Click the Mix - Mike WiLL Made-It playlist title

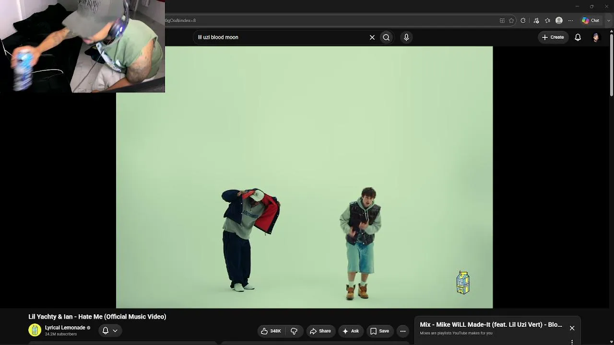click(x=491, y=325)
